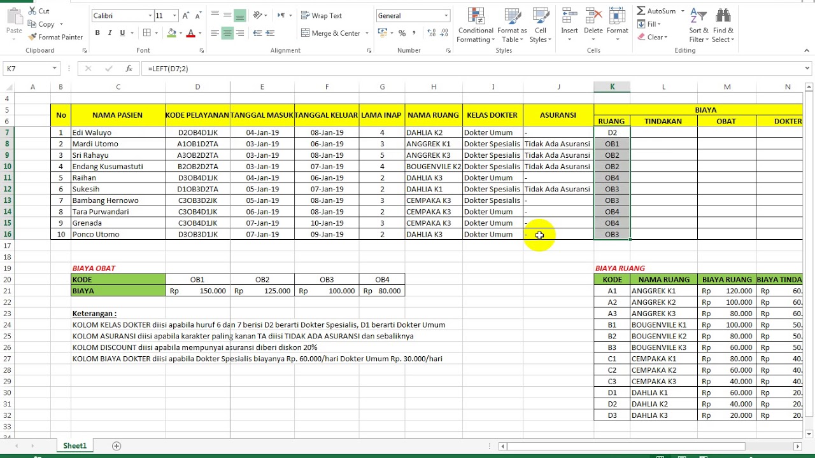Expand the Name Box dropdown arrow
The width and height of the screenshot is (815, 458).
[55, 68]
